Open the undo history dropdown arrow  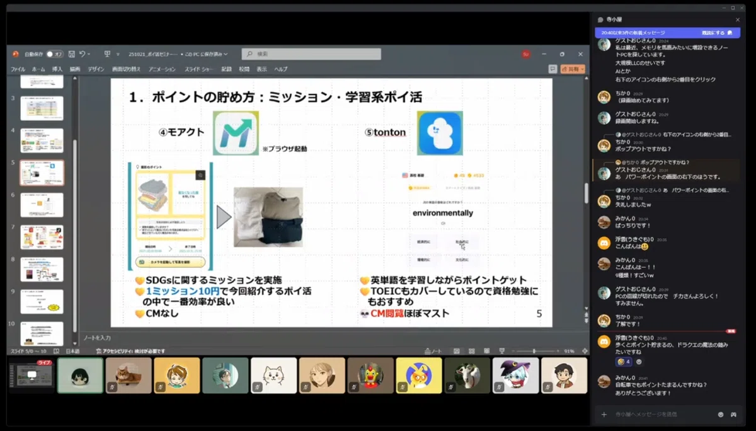89,54
